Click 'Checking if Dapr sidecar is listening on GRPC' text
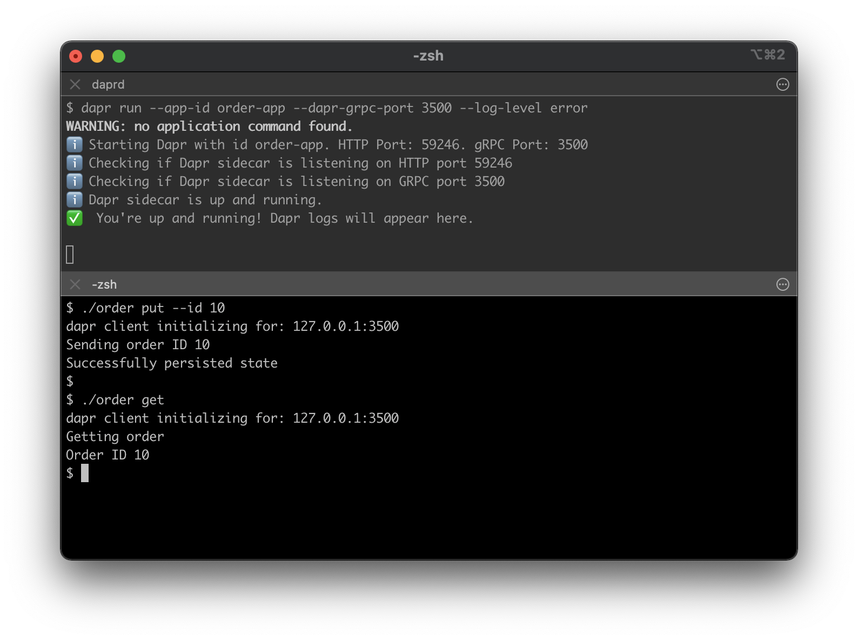Screen dimensions: 858x640 (x=259, y=182)
